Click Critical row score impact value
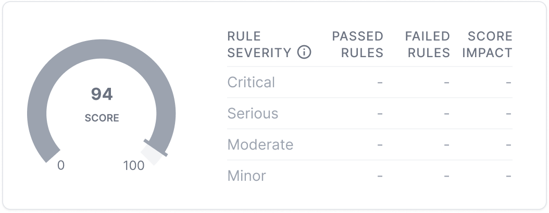Screen dimensions: 549x213 (509, 83)
